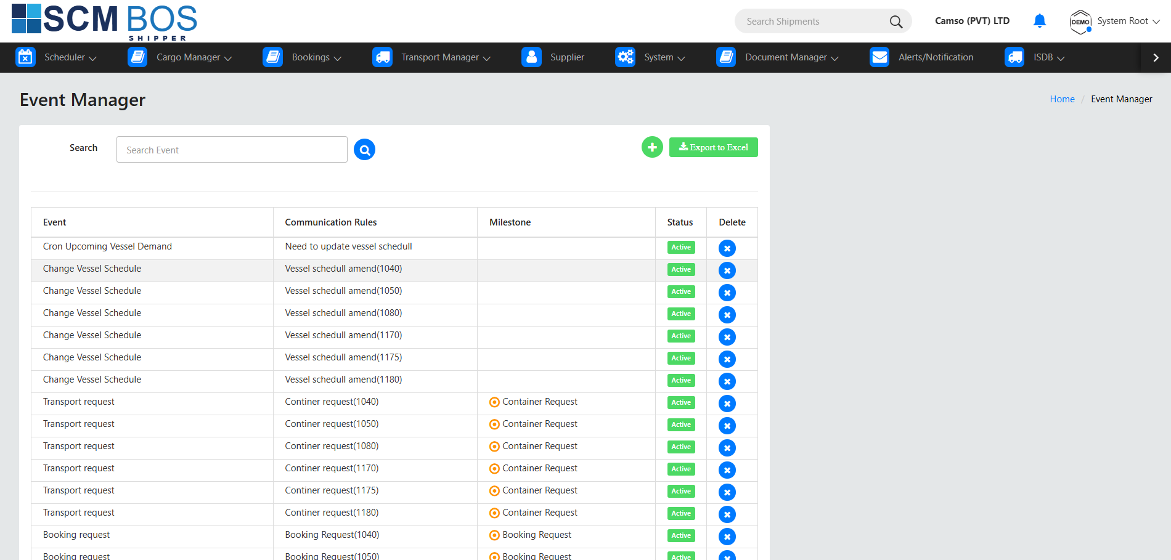Delete the Vessel schedull amend(1080) row

tap(727, 315)
